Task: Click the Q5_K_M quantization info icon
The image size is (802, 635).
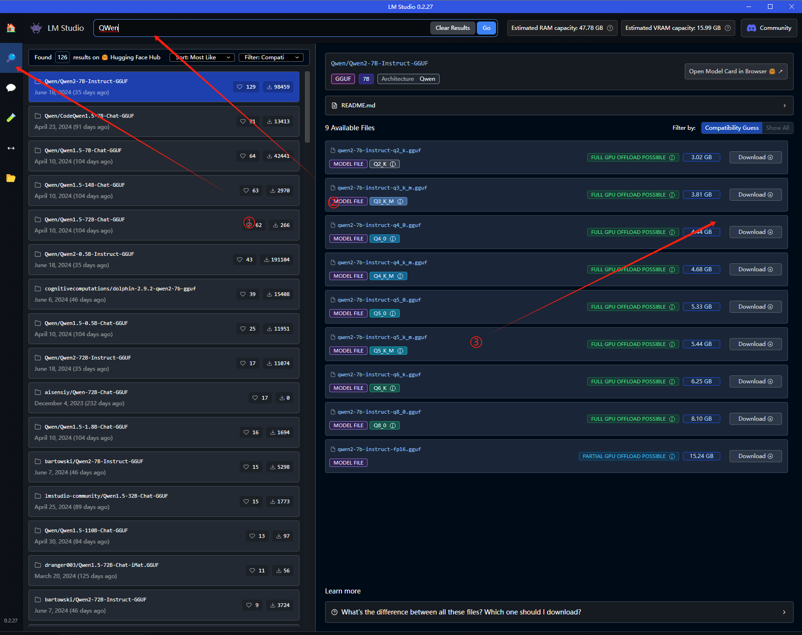Action: click(400, 351)
